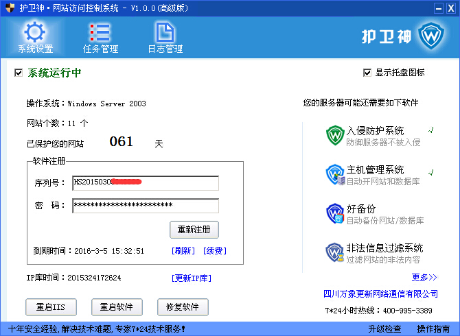This screenshot has width=460, height=336.
Task: Click the 入侵防护系统 green shield icon
Action: coord(335,135)
